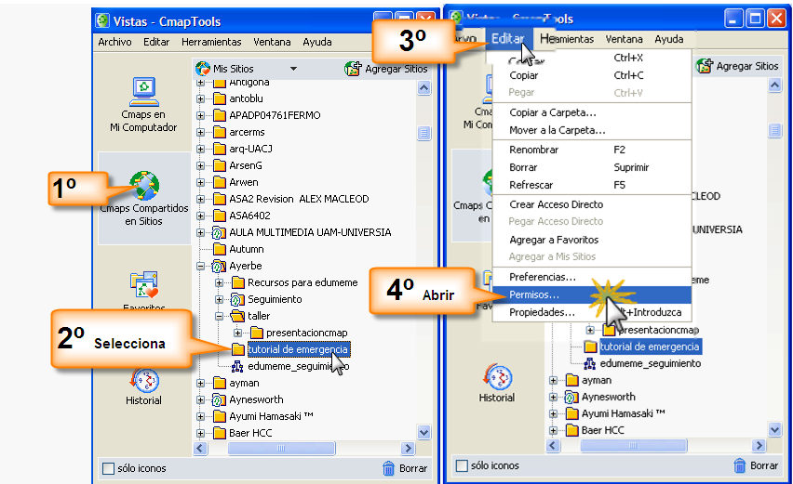Screen dimensions: 793x484
Task: Select Propiedades... in the Editar menu
Action: (542, 312)
